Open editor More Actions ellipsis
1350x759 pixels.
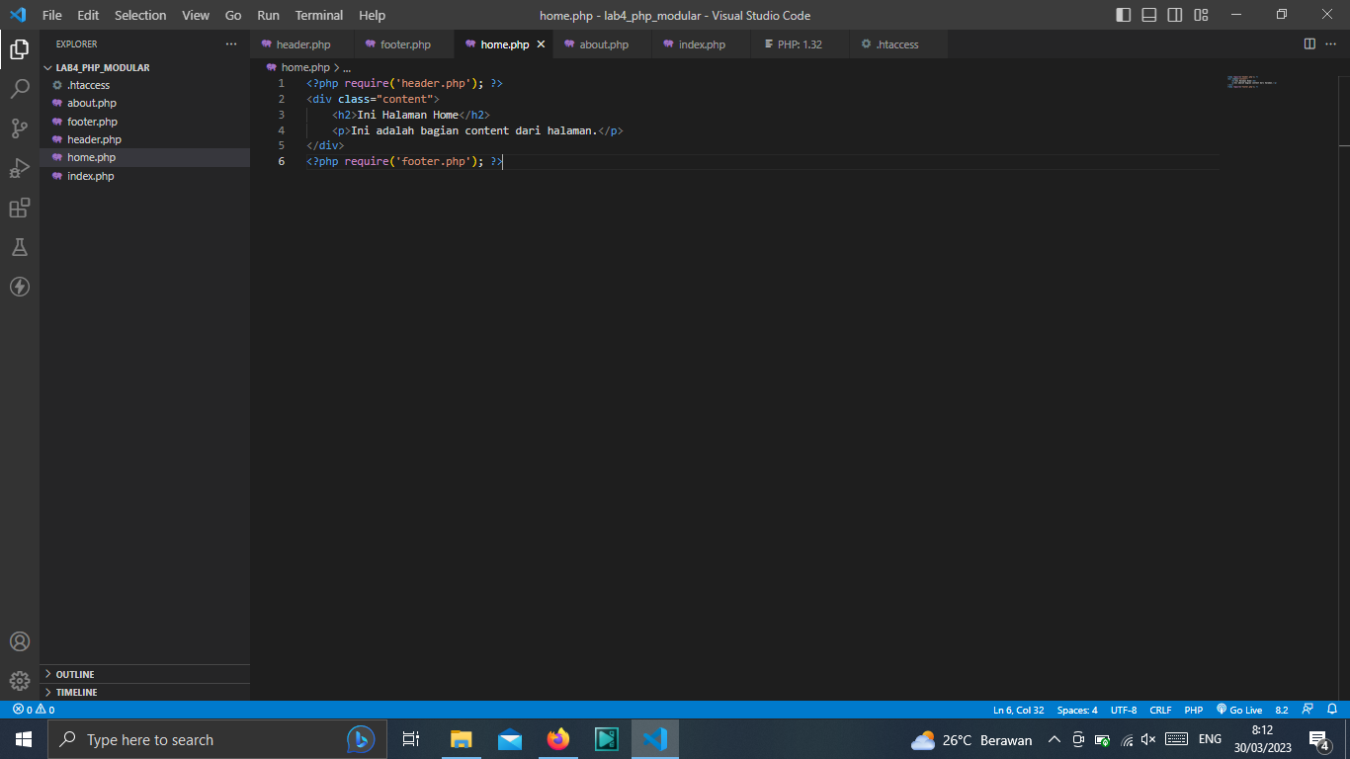coord(1330,44)
